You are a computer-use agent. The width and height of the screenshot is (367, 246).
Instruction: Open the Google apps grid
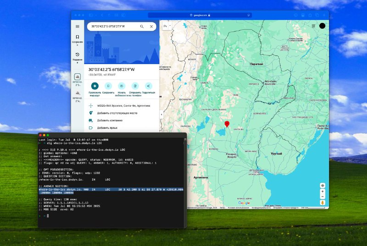click(x=313, y=26)
